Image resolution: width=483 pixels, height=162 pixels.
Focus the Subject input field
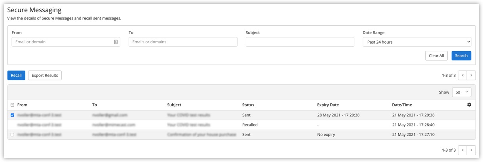point(300,42)
